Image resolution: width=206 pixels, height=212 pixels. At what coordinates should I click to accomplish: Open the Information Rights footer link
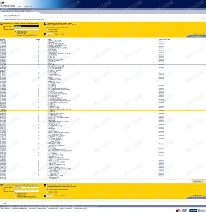[x=53, y=208]
